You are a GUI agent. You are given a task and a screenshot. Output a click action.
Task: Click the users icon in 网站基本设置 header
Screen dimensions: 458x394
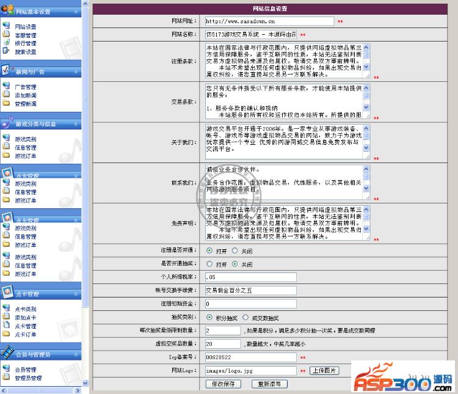click(x=7, y=10)
